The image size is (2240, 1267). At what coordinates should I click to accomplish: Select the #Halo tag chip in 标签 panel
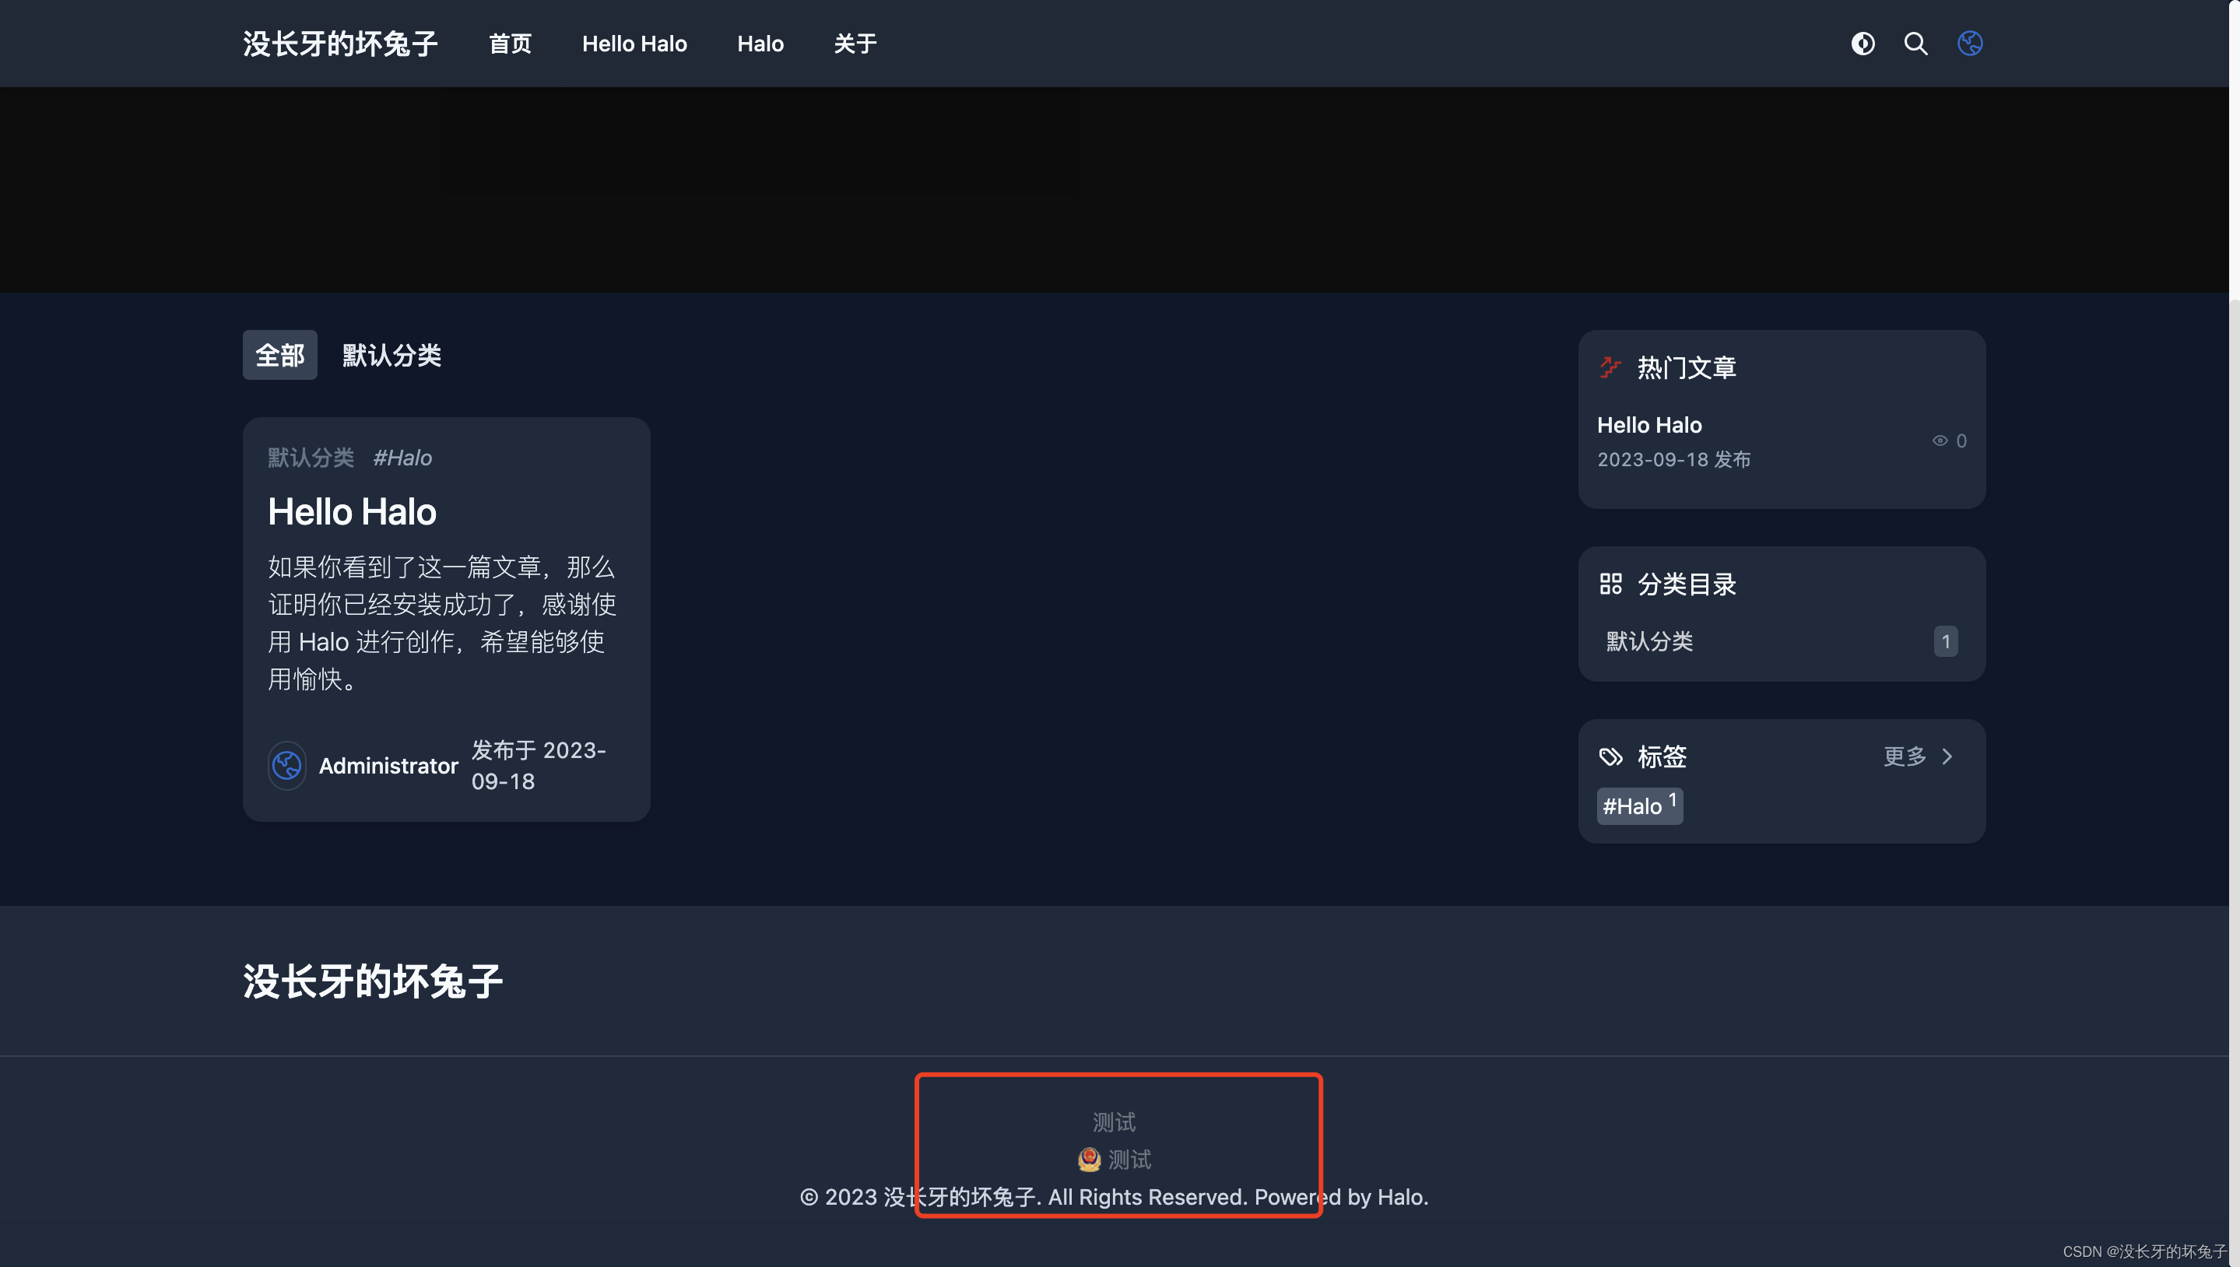(x=1640, y=805)
